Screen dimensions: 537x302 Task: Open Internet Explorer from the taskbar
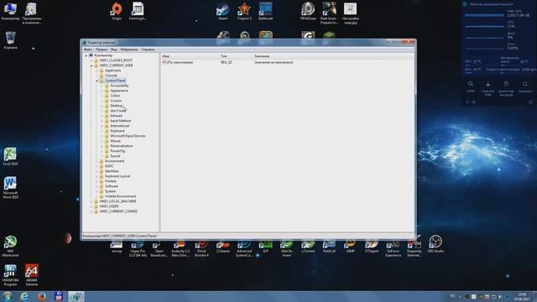[x=24, y=296]
